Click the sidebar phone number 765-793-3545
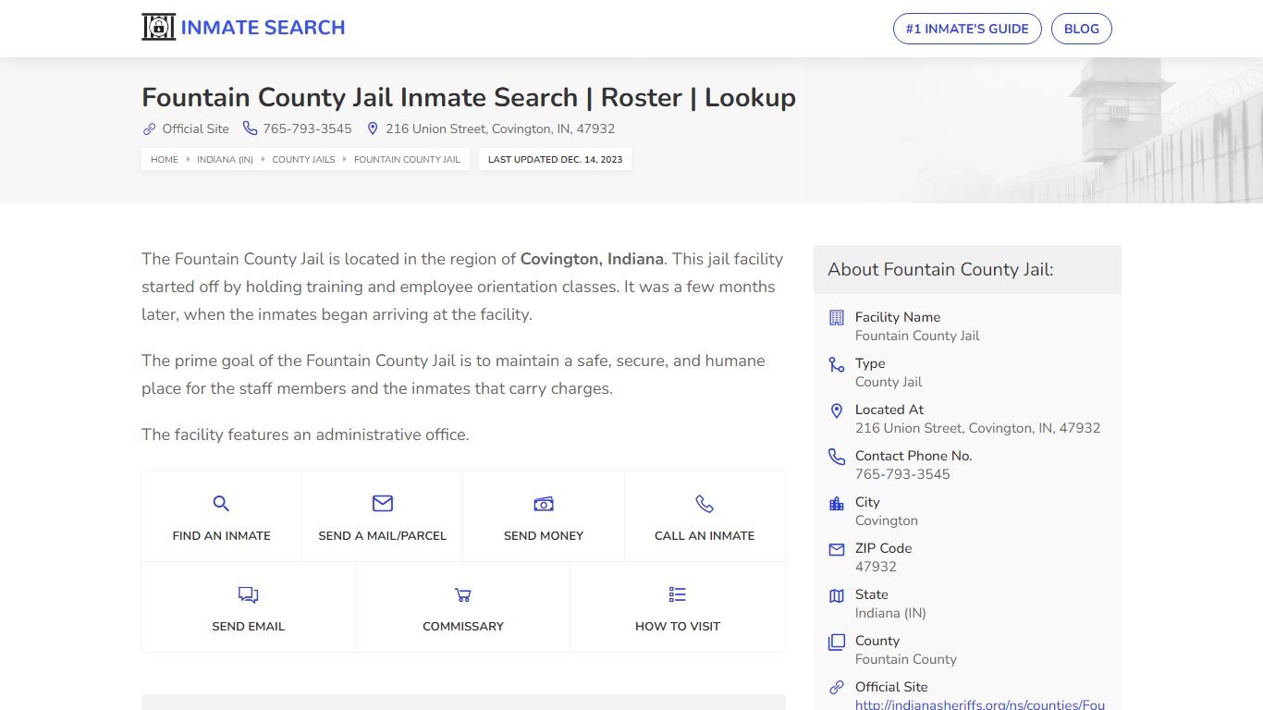 click(x=902, y=474)
